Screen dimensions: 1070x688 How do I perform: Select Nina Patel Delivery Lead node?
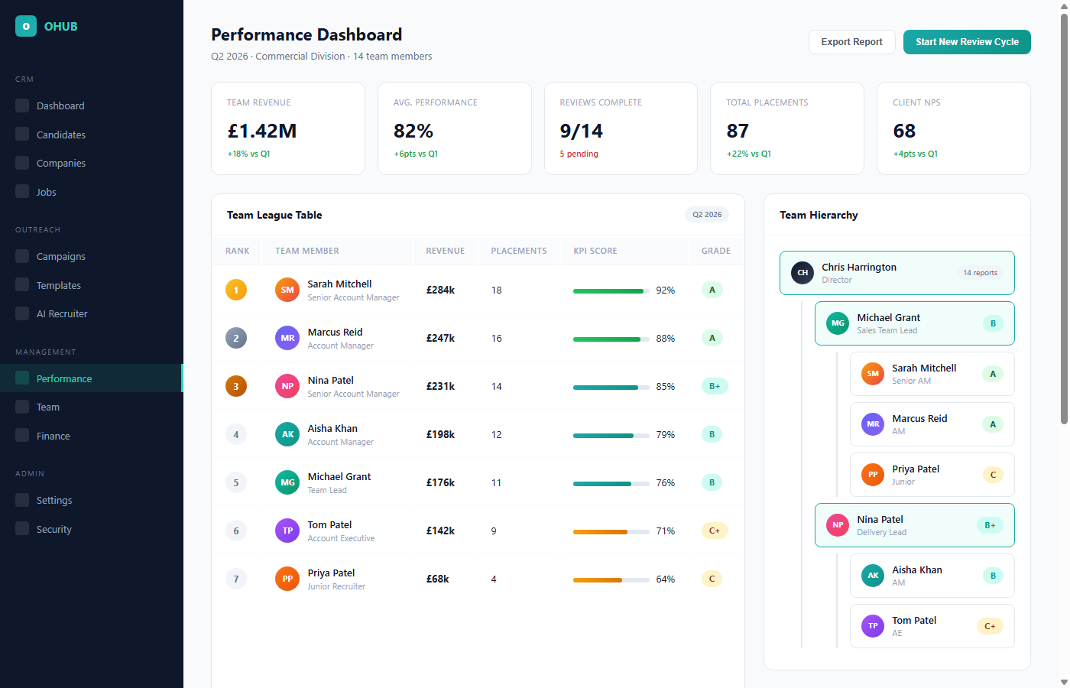tap(915, 525)
